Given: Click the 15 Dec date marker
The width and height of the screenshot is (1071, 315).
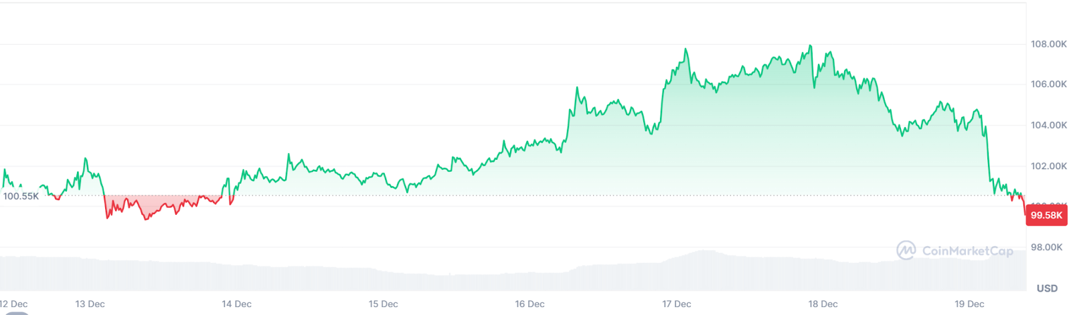Looking at the screenshot, I should 383,304.
